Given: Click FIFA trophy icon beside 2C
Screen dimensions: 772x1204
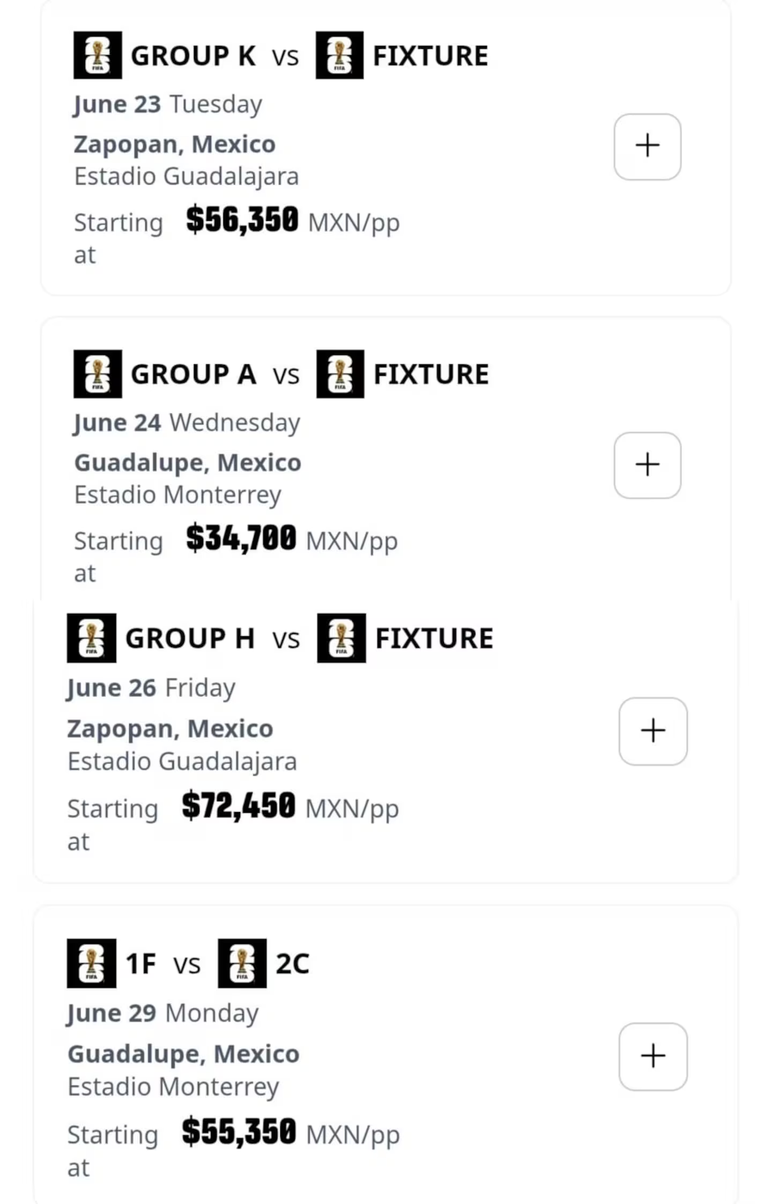Looking at the screenshot, I should (x=242, y=963).
